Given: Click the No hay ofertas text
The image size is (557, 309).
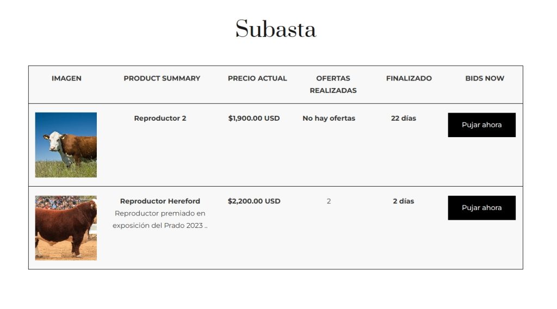Looking at the screenshot, I should 329,118.
